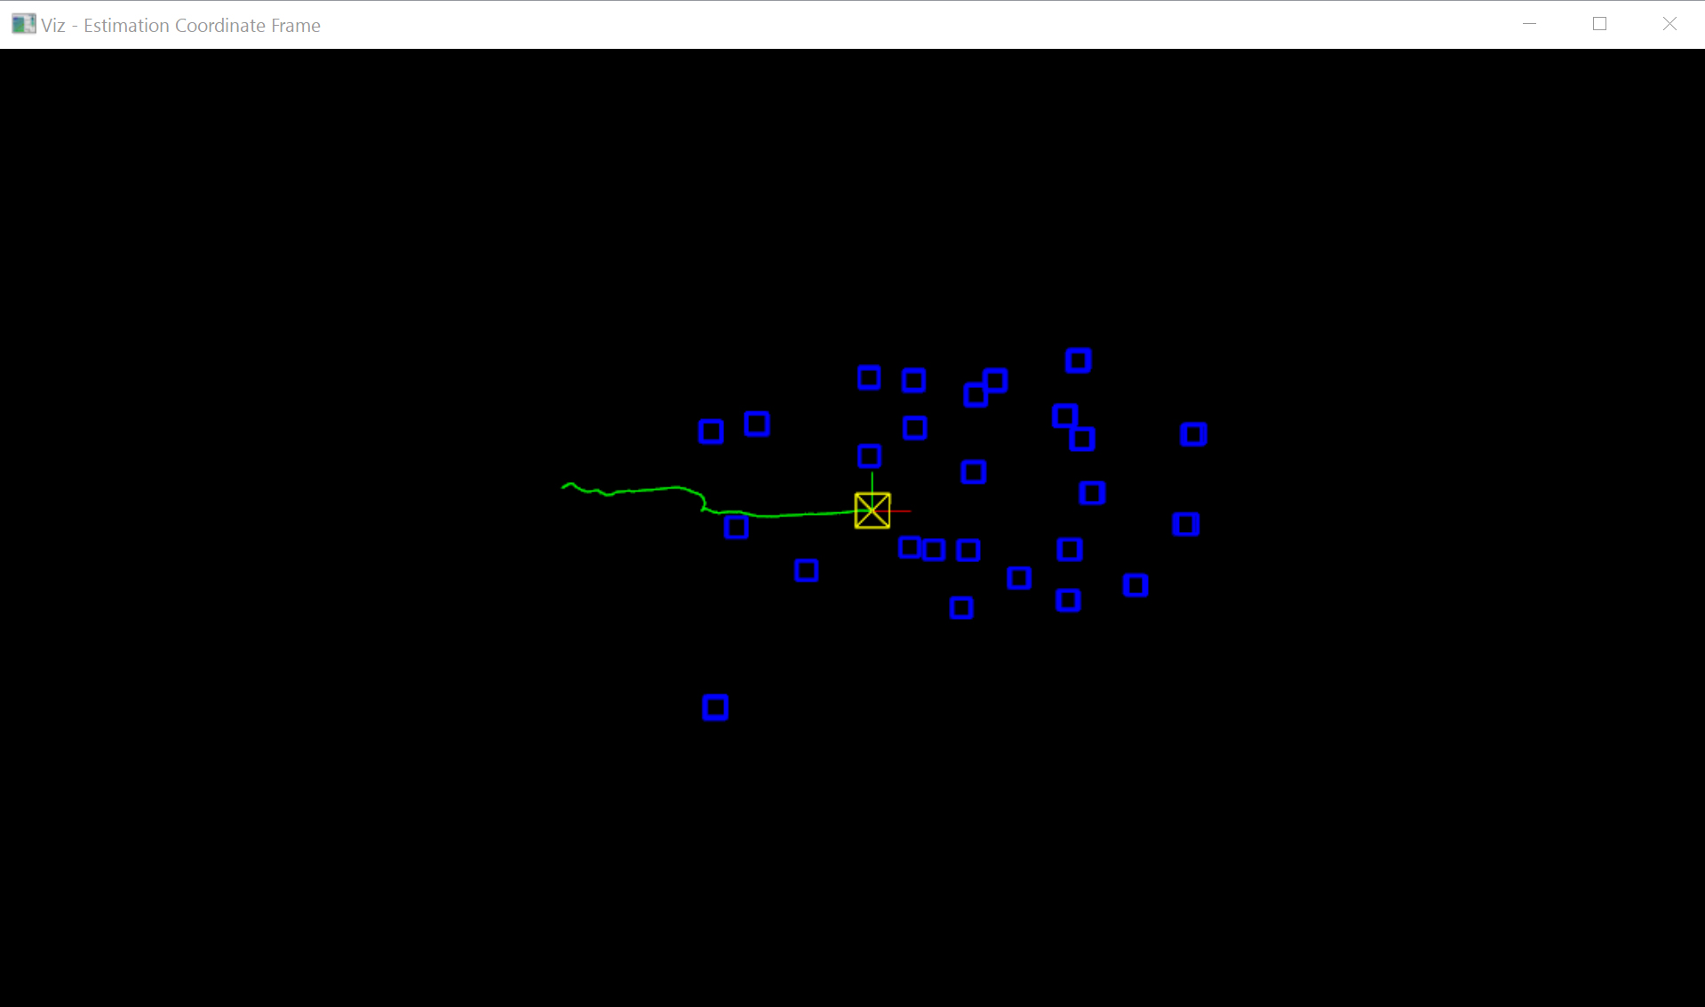
Task: Maximize the Viz window
Action: tap(1599, 23)
